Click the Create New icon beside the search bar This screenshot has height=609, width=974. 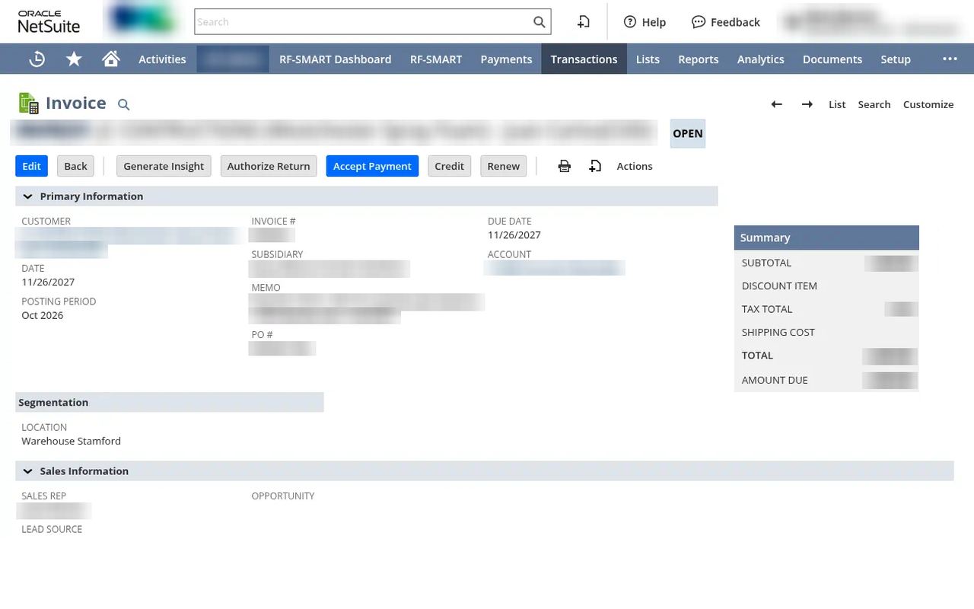pyautogui.click(x=584, y=22)
